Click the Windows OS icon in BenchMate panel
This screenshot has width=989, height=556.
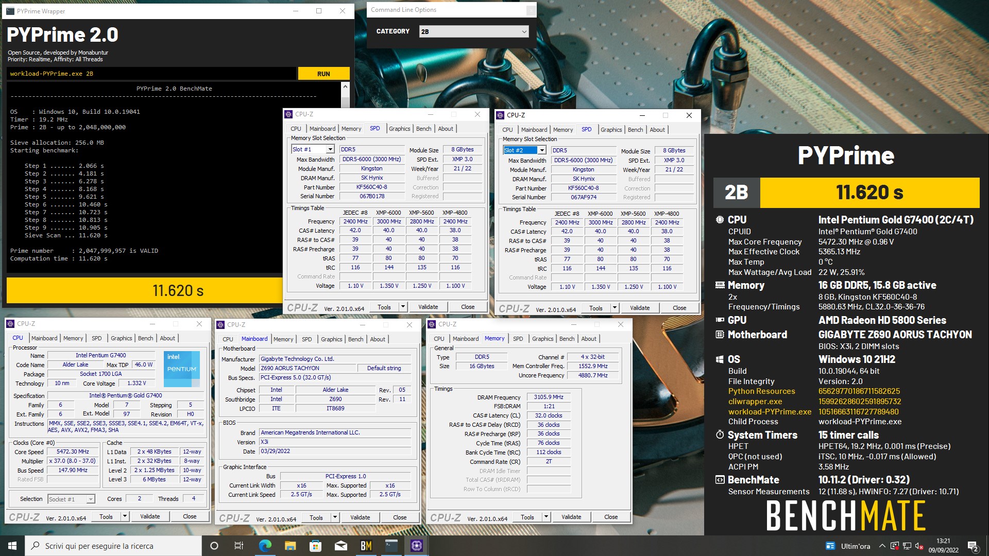(720, 359)
